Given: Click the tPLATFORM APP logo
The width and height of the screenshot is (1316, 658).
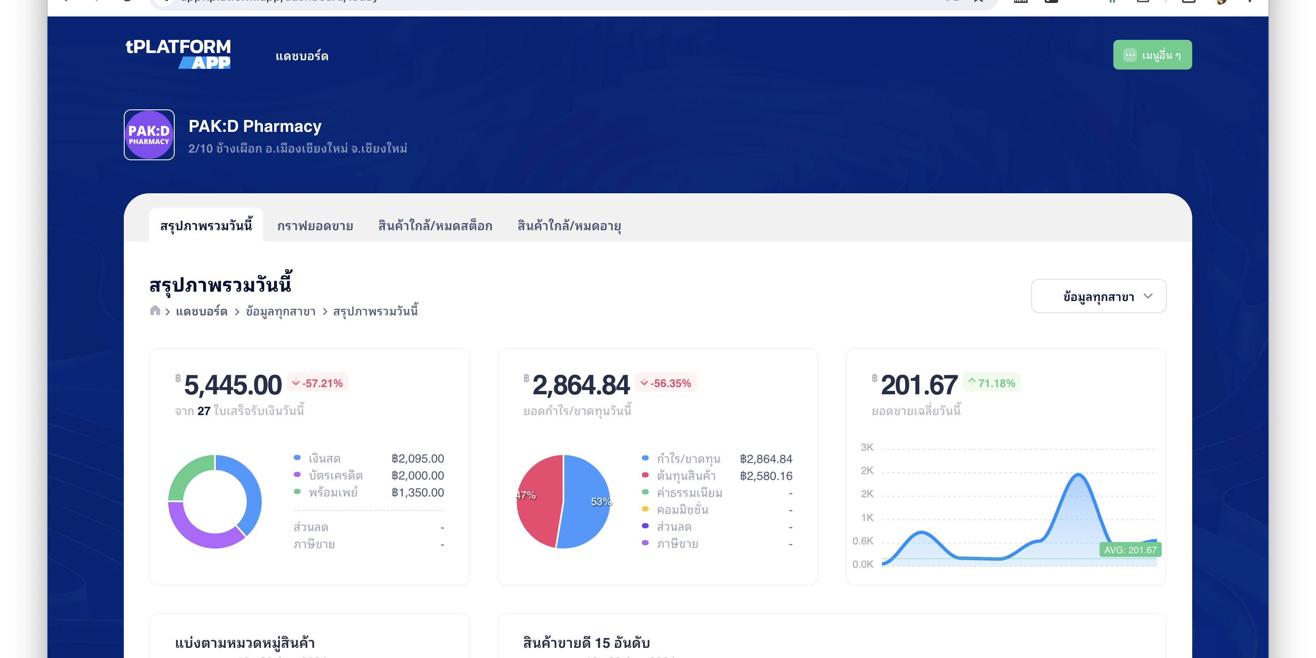Looking at the screenshot, I should pos(178,54).
